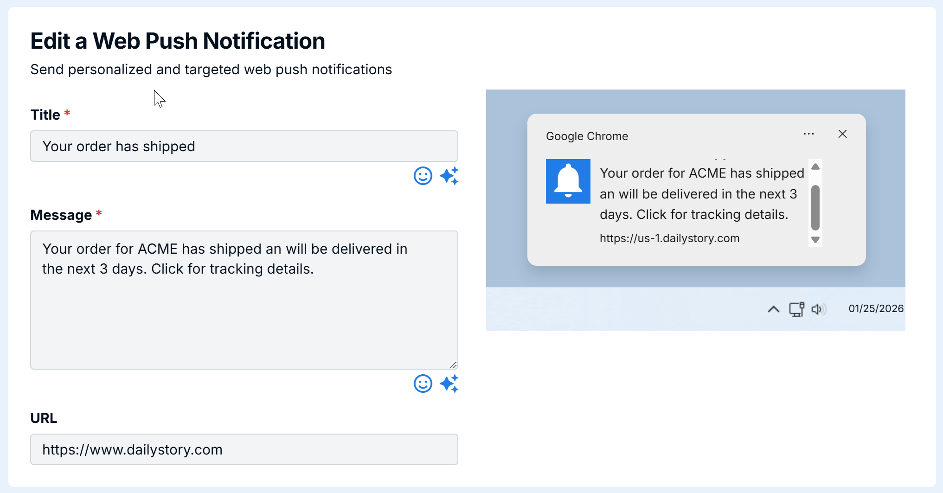Click the 01/25/2026 date in taskbar
This screenshot has height=493, width=943.
(x=876, y=309)
